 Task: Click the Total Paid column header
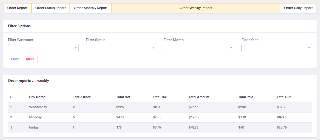tap(246, 97)
